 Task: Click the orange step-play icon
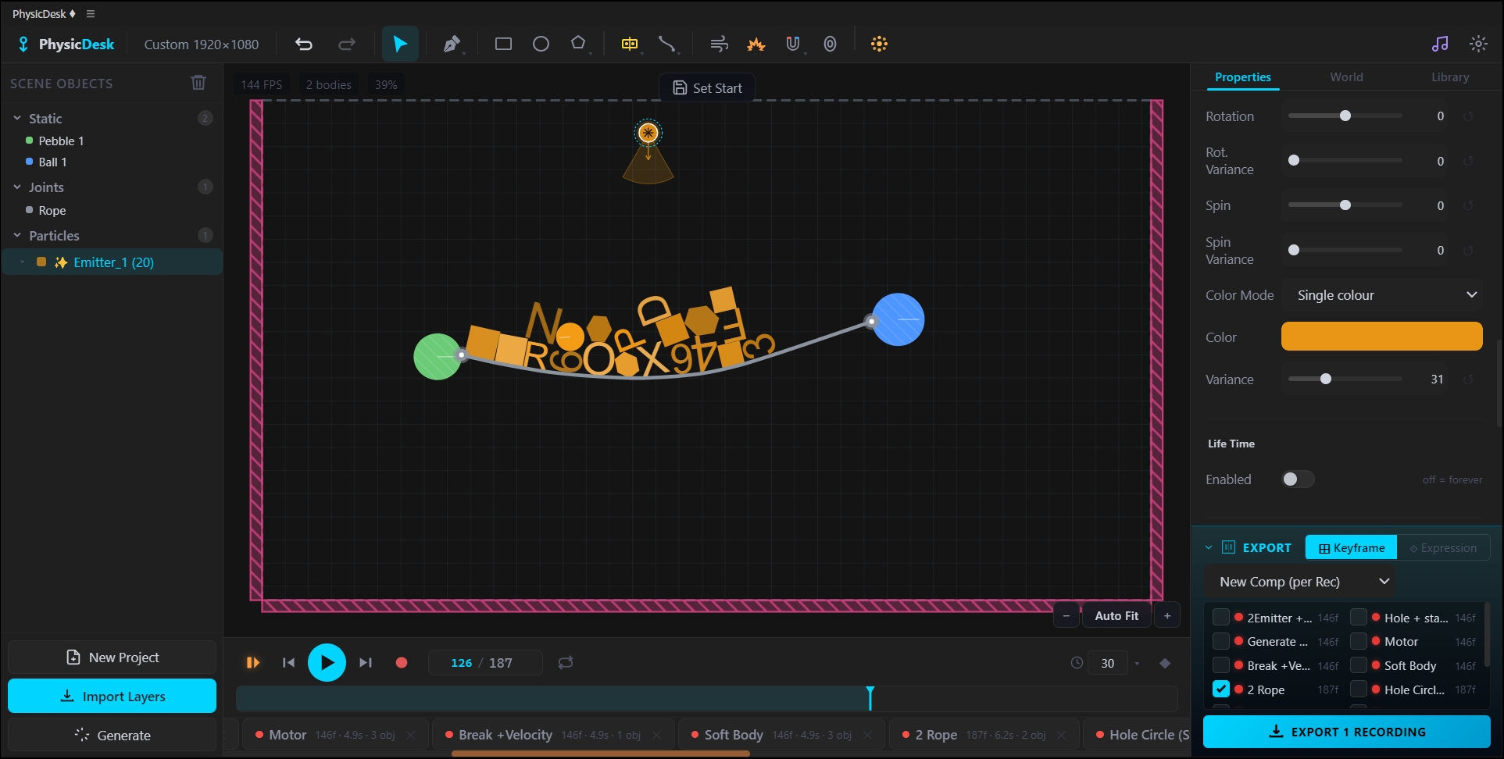(x=252, y=663)
